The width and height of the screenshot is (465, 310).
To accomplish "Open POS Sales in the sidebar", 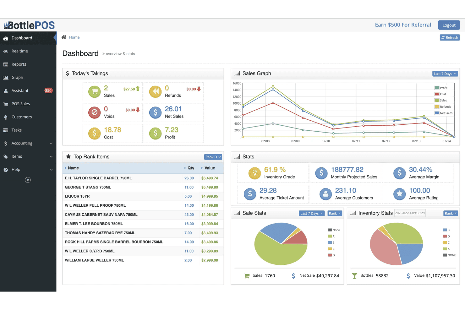I will [28, 104].
